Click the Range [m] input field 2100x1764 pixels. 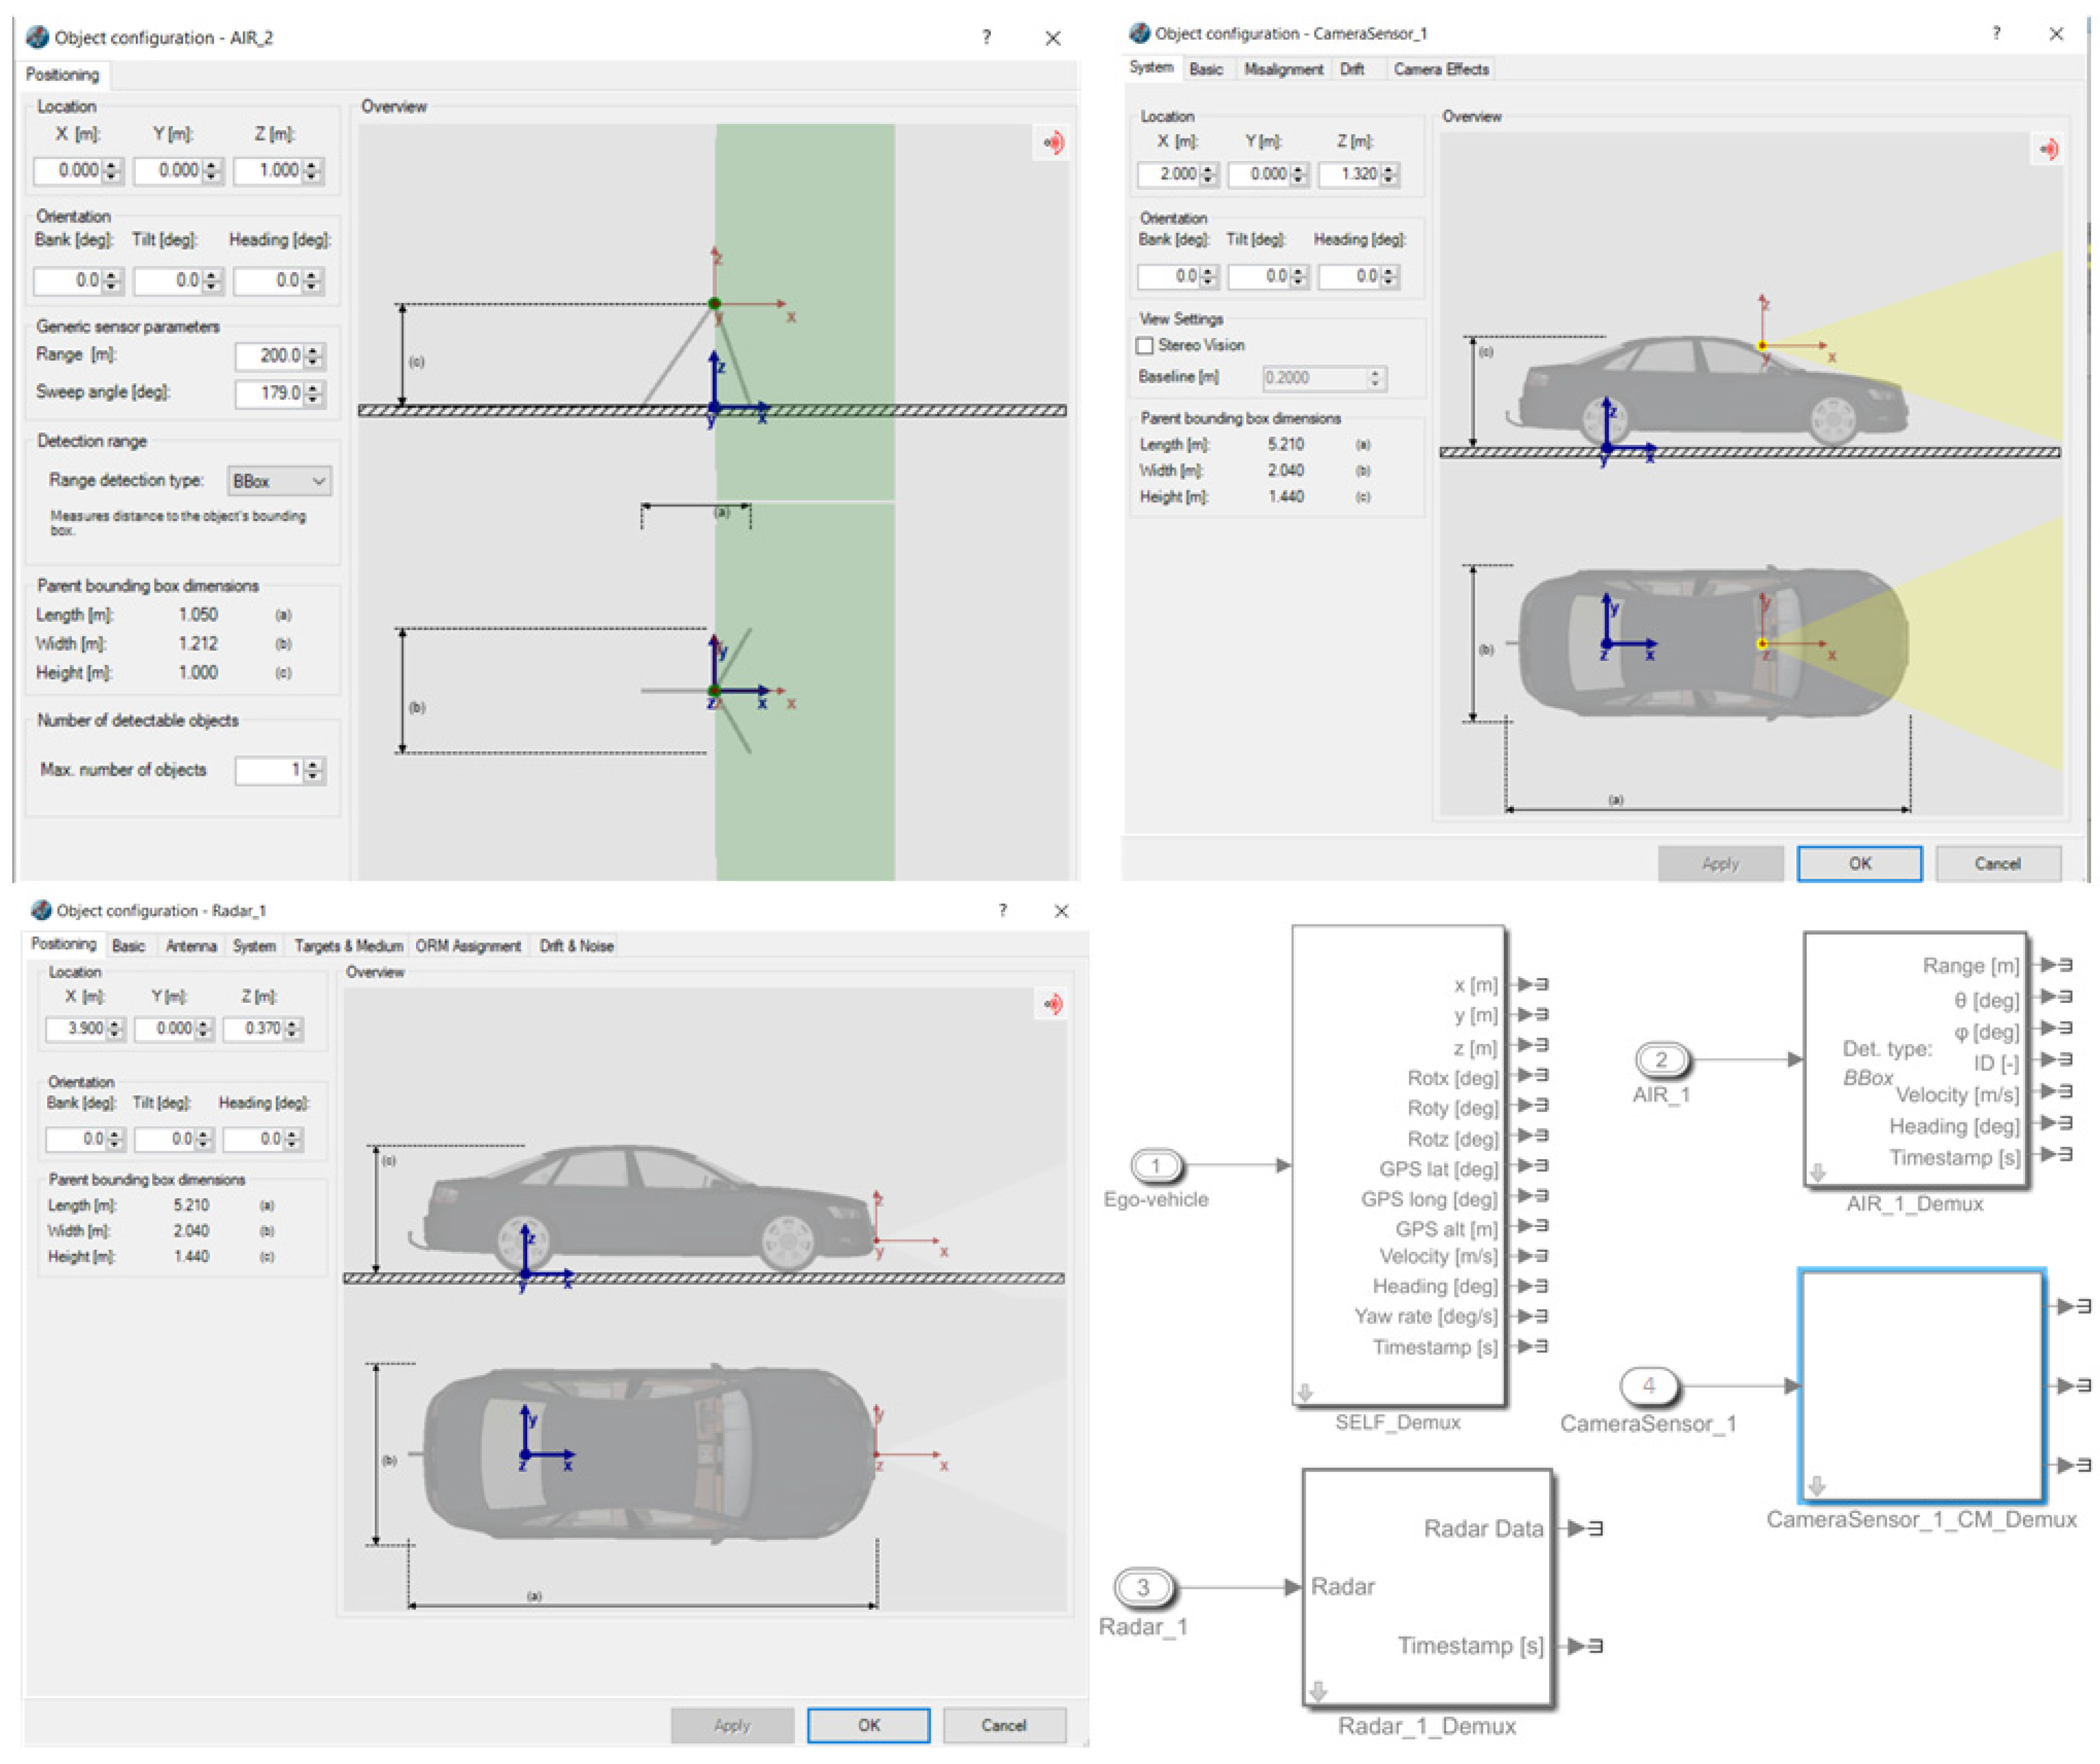270,355
